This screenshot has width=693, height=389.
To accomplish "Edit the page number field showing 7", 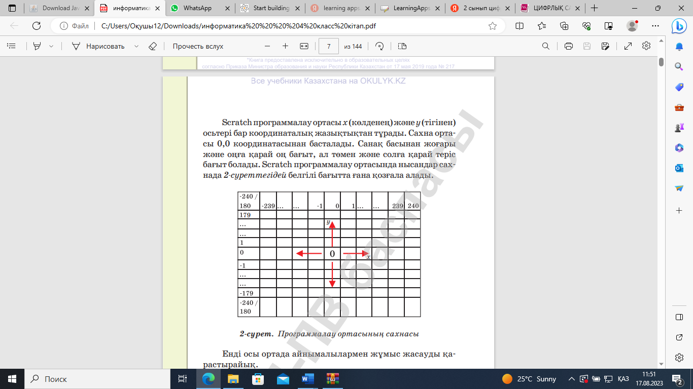I will click(x=329, y=46).
